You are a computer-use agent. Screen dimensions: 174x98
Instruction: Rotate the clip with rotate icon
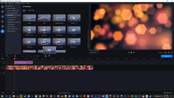tap(27, 56)
